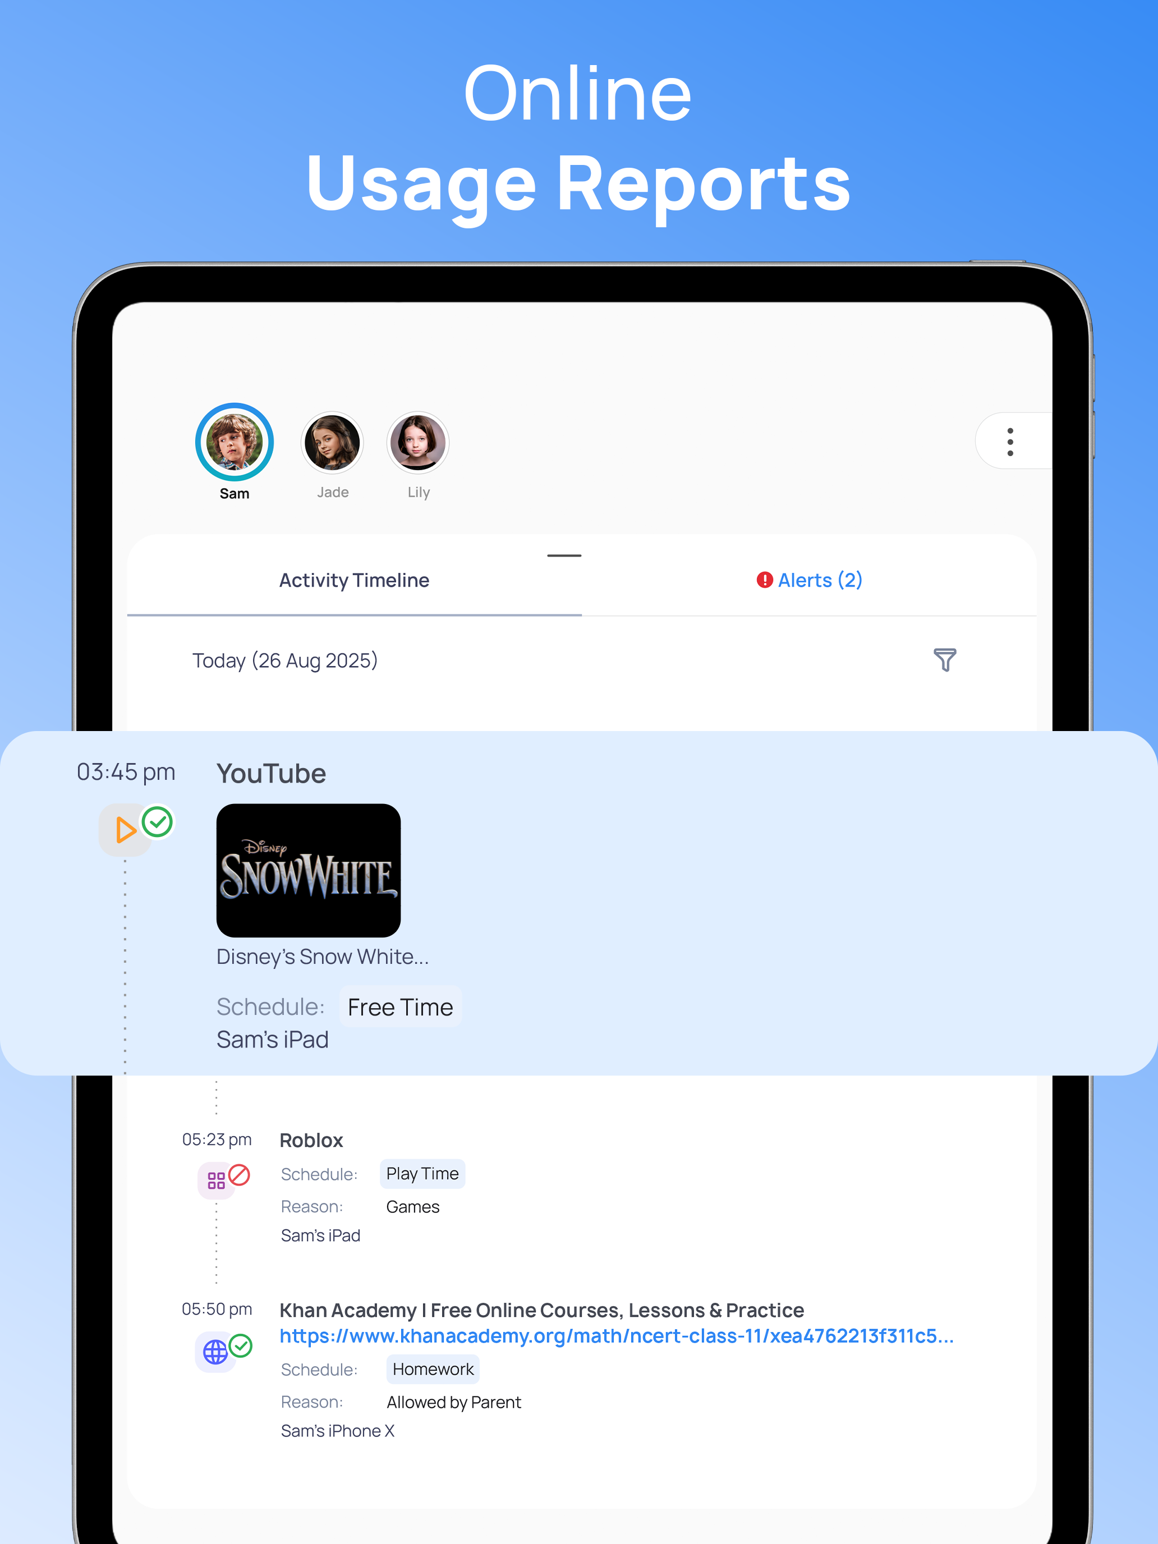This screenshot has width=1158, height=1544.
Task: Open the Snow White video thumbnail
Action: click(x=309, y=870)
